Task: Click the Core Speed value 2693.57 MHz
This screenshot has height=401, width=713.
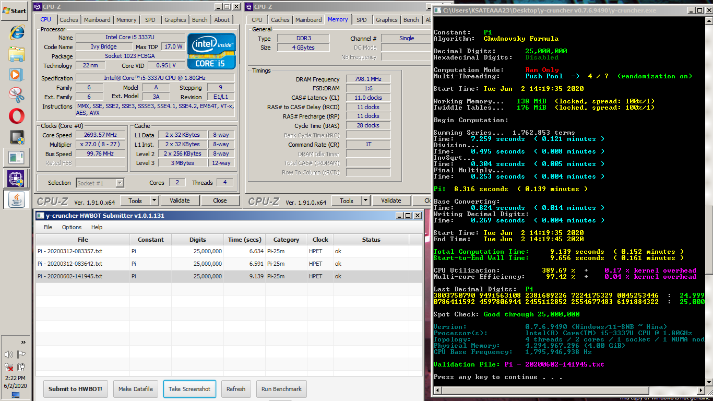Action: pyautogui.click(x=100, y=135)
